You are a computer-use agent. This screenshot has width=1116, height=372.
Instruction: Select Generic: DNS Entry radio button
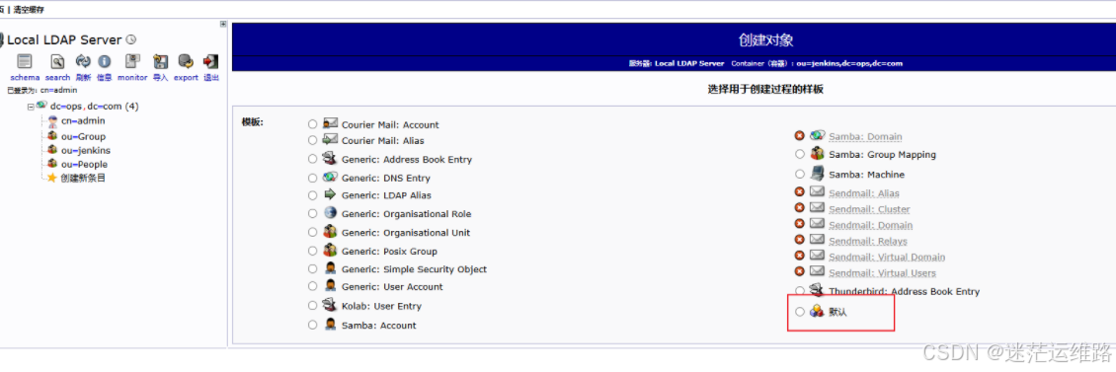click(x=312, y=178)
